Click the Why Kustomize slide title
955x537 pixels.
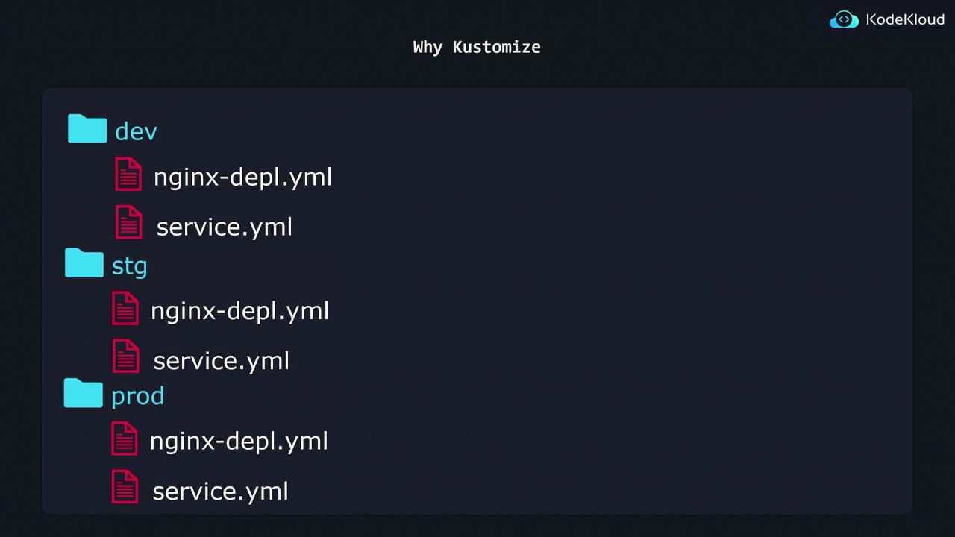coord(477,47)
